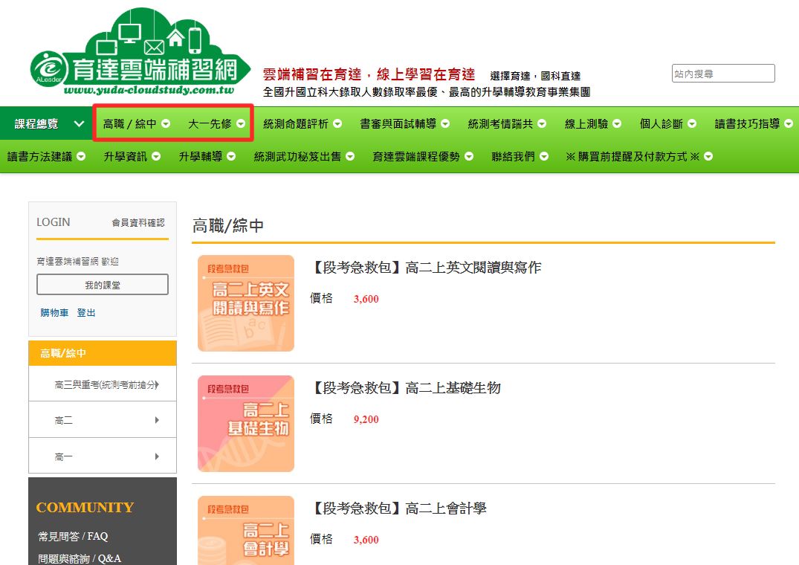
Task: Open the 高二上會計學 thumbnail
Action: (246, 530)
